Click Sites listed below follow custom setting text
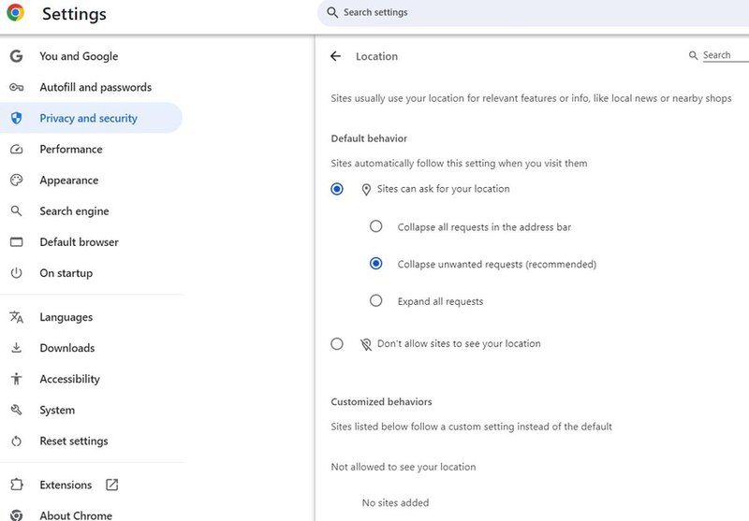Screen dimensions: 749x521 coord(472,427)
